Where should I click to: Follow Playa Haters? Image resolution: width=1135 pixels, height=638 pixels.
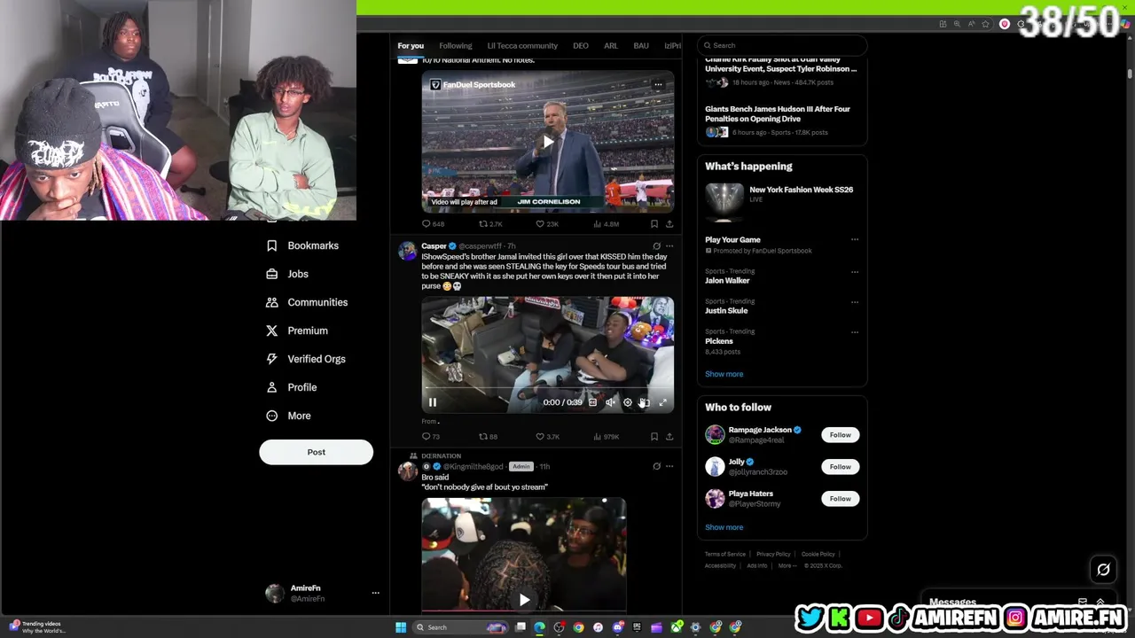tap(840, 499)
